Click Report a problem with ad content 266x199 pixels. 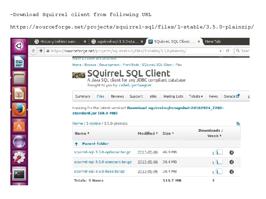point(94,59)
